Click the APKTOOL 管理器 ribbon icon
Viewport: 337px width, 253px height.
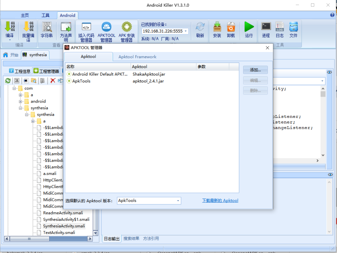click(106, 27)
